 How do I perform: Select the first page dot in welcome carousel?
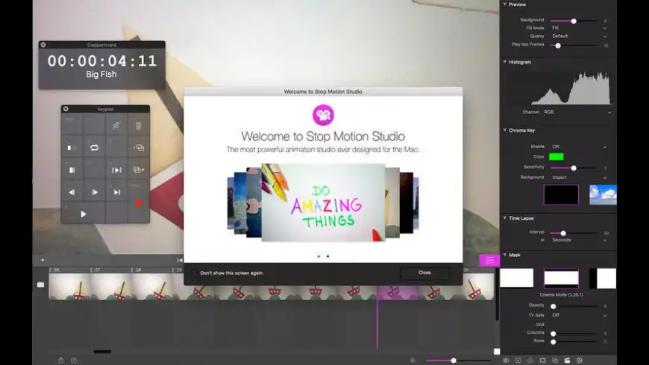click(319, 256)
